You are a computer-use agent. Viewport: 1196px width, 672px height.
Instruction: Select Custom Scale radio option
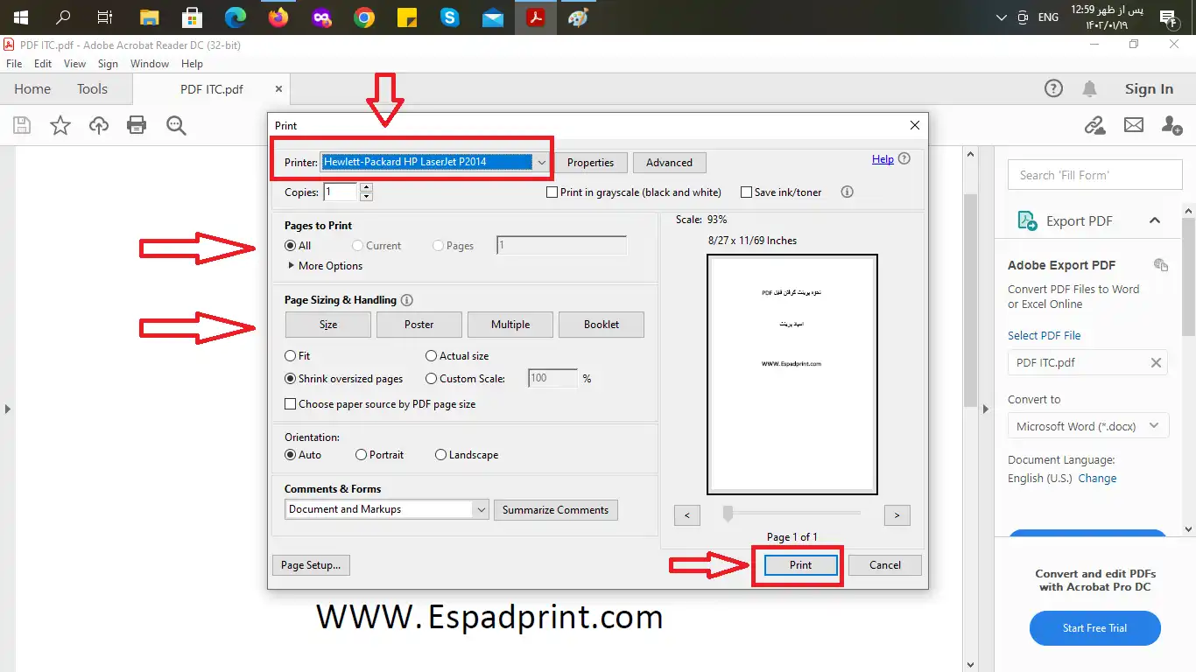coord(431,379)
